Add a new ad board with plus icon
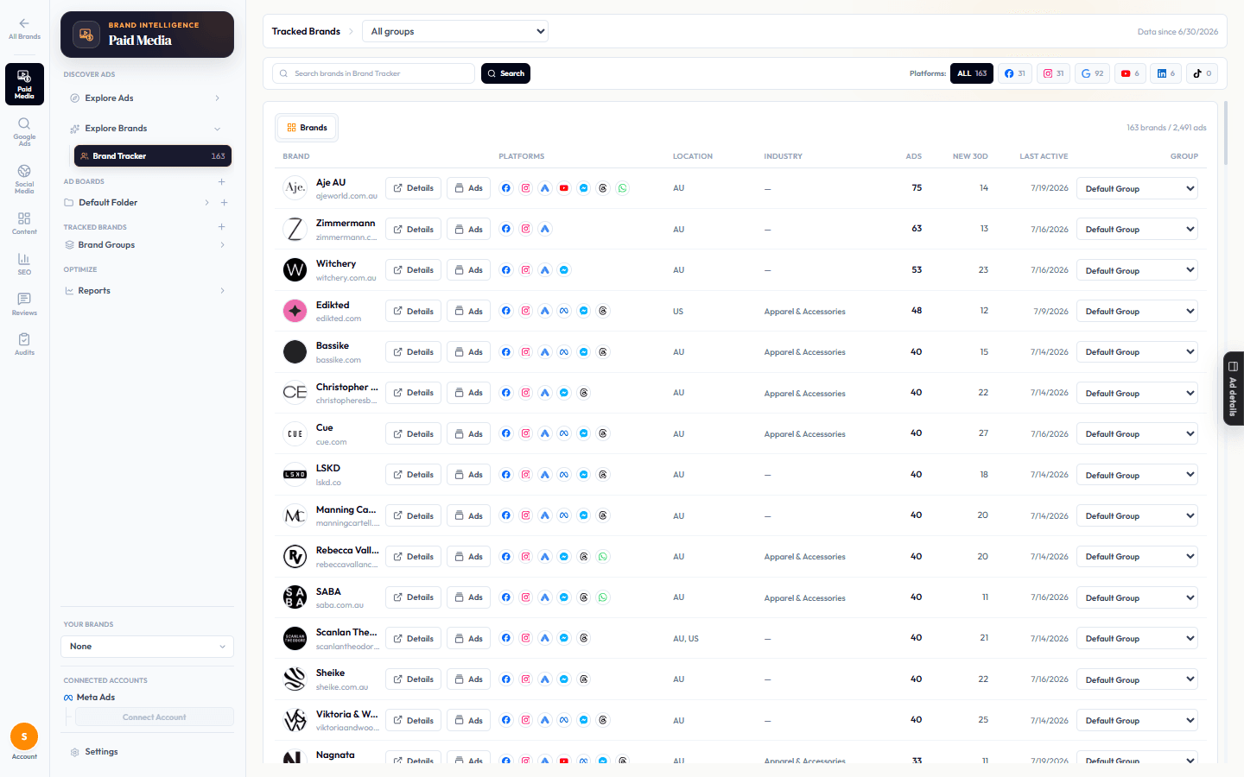 pyautogui.click(x=222, y=181)
